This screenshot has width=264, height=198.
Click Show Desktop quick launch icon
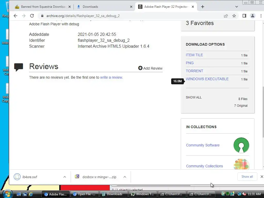click(x=19, y=194)
